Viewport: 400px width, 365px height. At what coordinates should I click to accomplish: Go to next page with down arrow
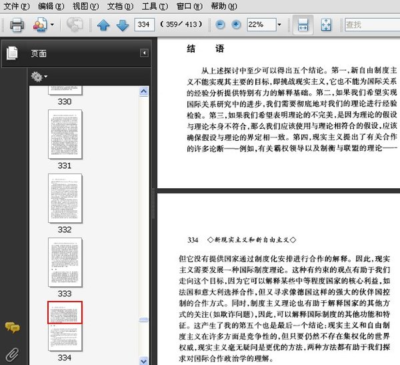[x=123, y=25]
